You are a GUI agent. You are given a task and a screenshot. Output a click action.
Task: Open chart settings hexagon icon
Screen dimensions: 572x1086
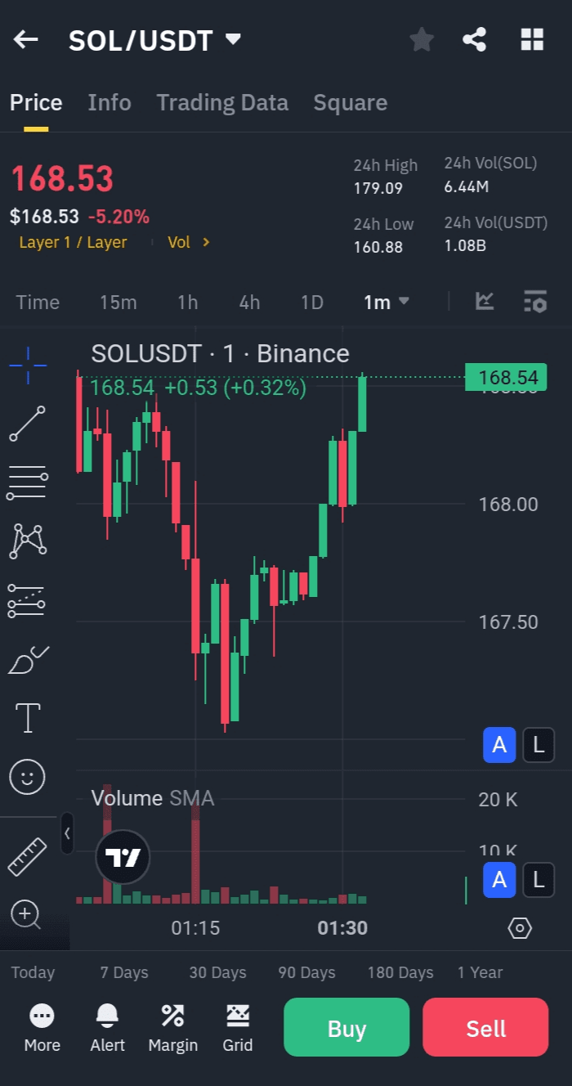coord(520,928)
